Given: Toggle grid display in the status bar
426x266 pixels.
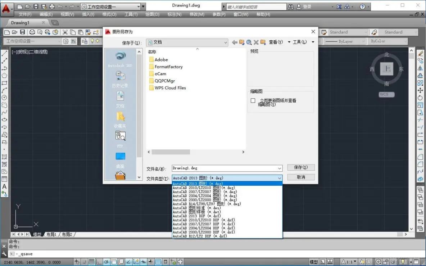Looking at the screenshot, I should [x=91, y=262].
